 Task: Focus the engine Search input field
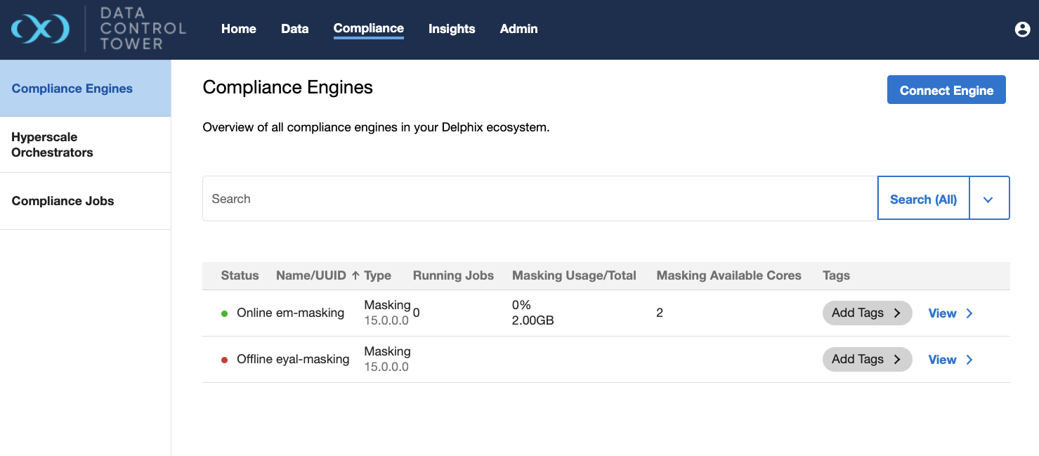coord(540,199)
